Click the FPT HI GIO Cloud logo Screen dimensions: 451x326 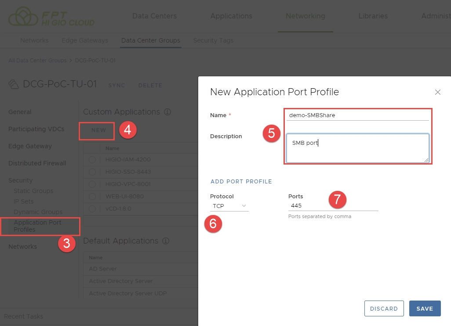point(51,17)
